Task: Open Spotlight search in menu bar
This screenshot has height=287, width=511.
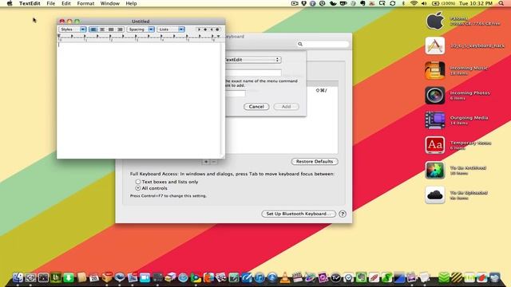Action: [501, 3]
